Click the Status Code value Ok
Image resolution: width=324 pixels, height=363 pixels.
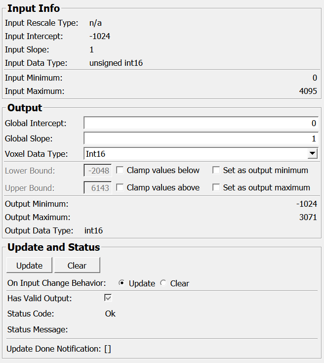click(110, 314)
